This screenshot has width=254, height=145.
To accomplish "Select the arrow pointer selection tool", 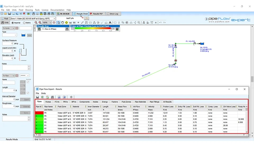I will pyautogui.click(x=59, y=23).
